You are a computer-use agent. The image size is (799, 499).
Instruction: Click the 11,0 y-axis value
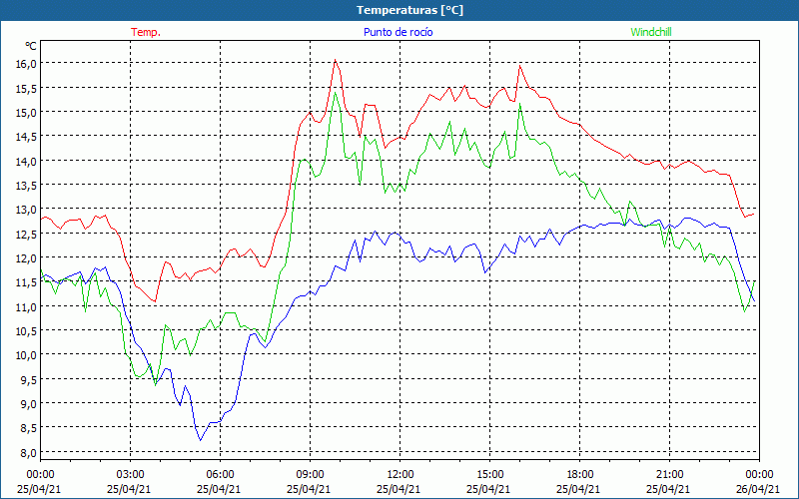[x=26, y=306]
